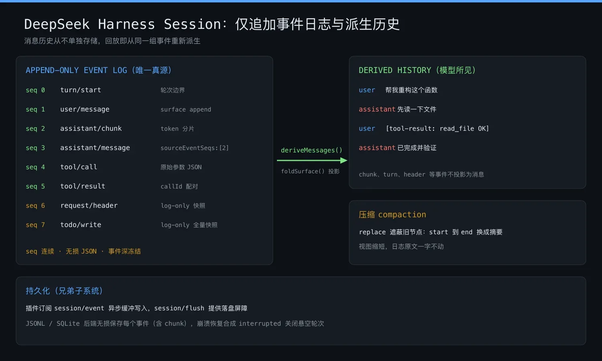The image size is (602, 361).
Task: Click the orange 'seq 7' label
Action: [x=35, y=225]
